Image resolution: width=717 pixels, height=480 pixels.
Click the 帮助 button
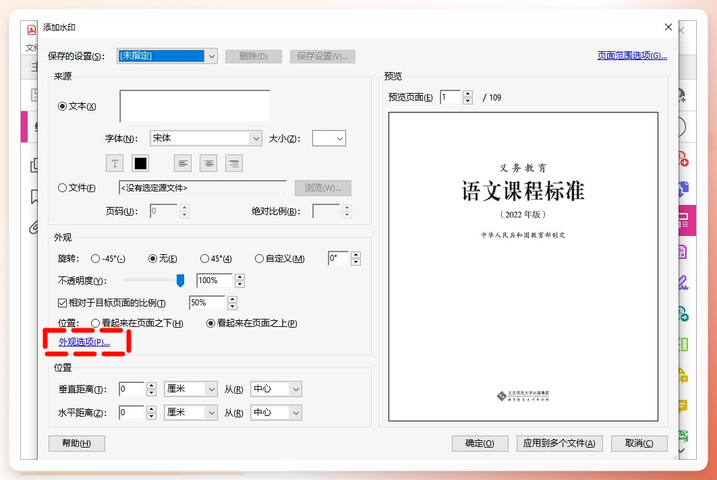[77, 444]
